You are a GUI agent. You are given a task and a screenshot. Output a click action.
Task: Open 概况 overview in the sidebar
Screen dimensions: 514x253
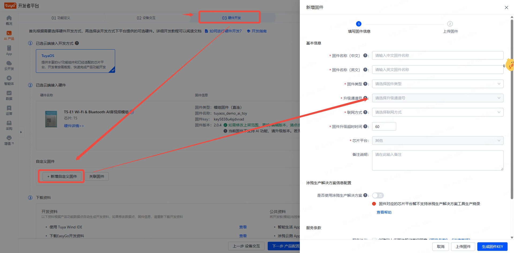tap(9, 20)
